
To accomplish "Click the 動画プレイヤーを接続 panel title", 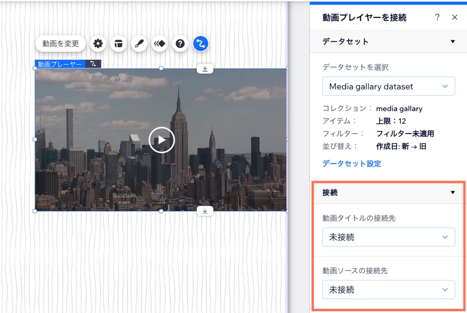I will point(364,18).
